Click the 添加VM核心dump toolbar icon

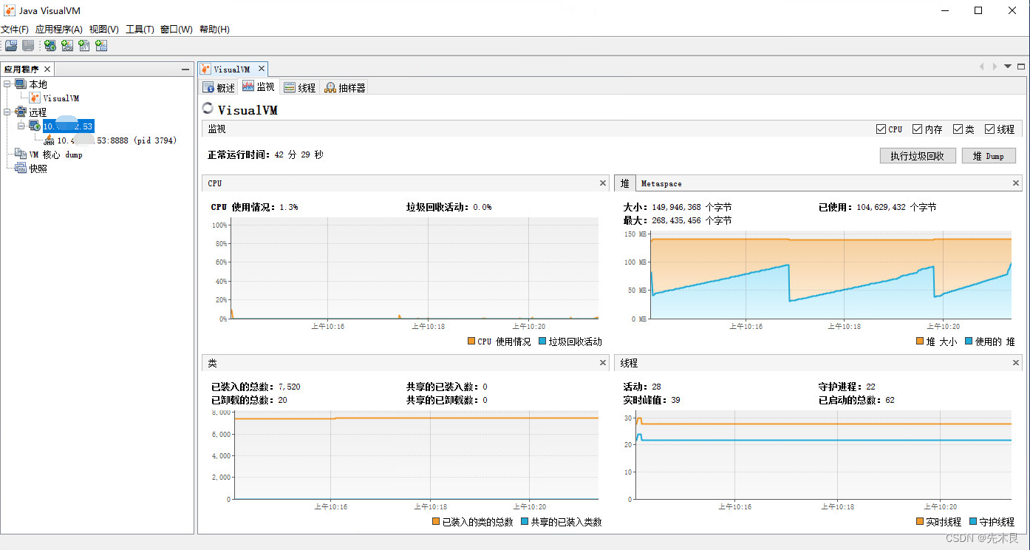[83, 45]
